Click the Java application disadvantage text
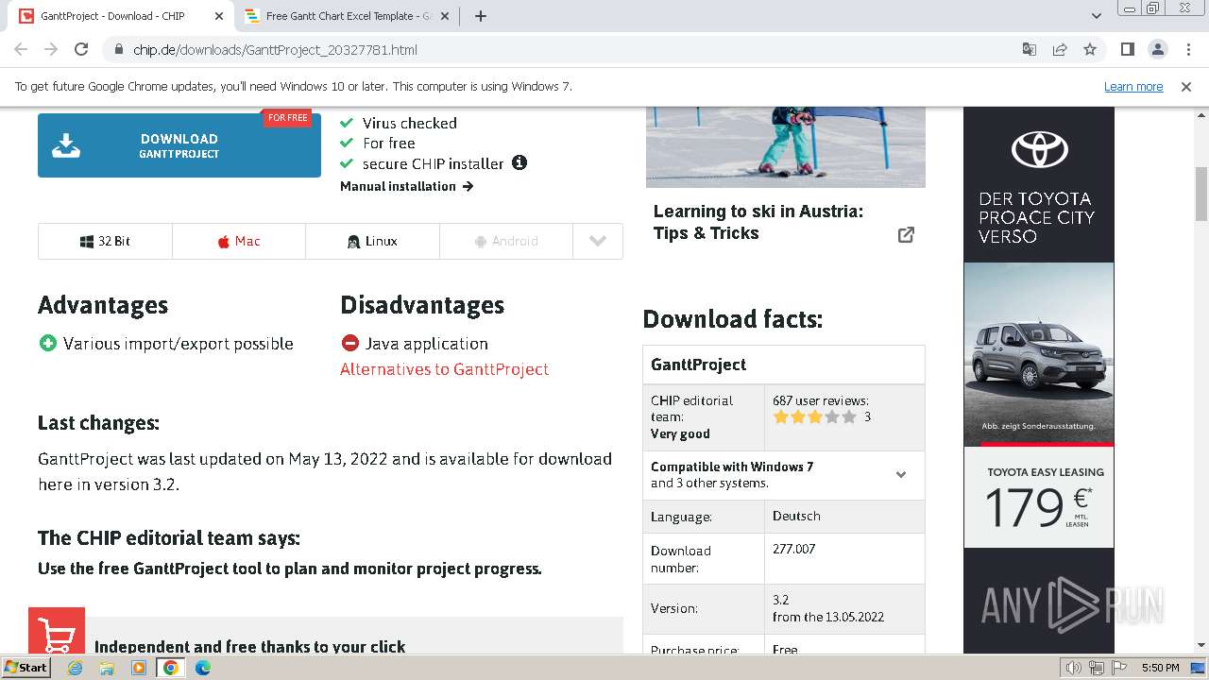1209x680 pixels. click(427, 344)
